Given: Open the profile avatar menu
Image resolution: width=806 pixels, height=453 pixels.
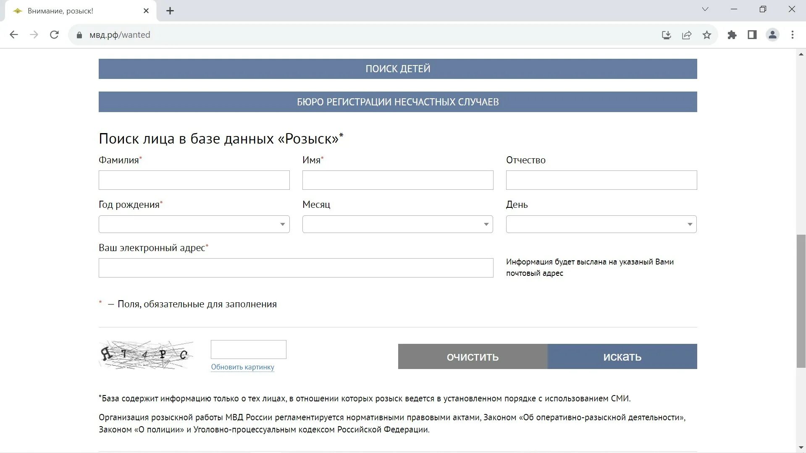Looking at the screenshot, I should [x=772, y=35].
